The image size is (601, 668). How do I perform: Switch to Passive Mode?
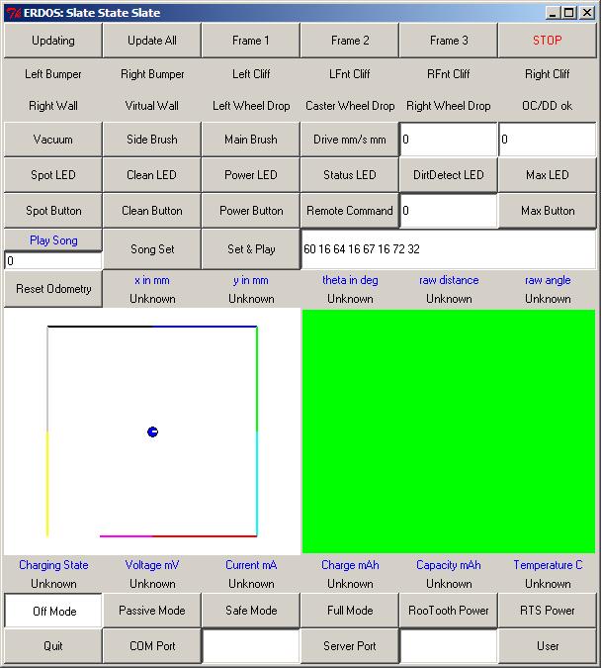tap(152, 611)
